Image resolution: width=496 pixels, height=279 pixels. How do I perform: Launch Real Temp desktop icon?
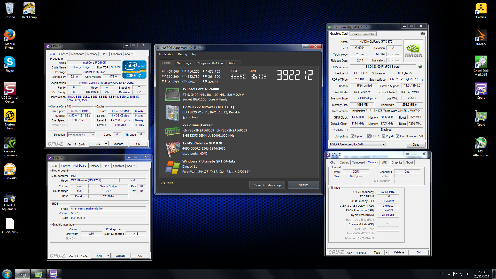point(29,10)
